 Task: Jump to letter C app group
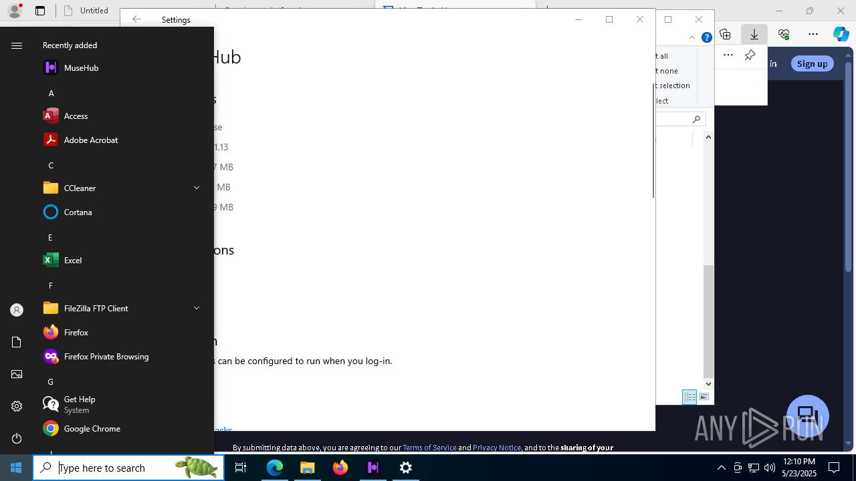[51, 165]
